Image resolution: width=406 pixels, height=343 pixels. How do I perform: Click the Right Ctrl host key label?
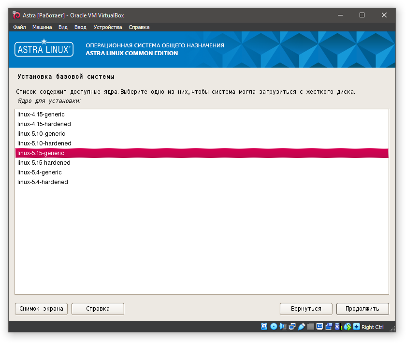point(373,327)
